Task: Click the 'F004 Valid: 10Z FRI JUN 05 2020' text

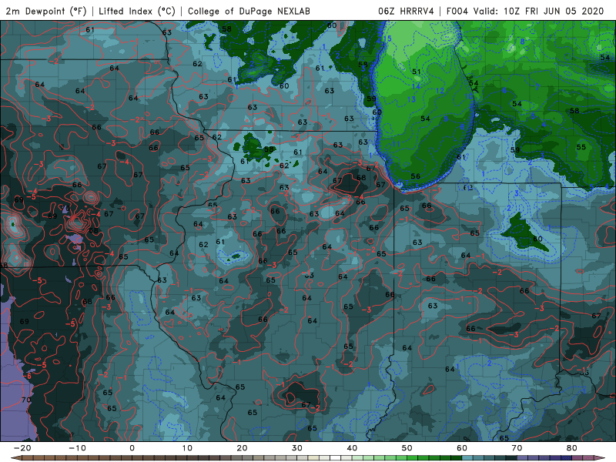Action: (x=525, y=12)
